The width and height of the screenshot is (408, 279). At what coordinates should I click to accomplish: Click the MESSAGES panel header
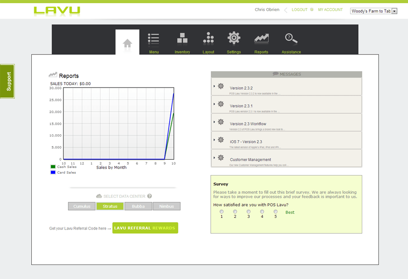click(287, 74)
